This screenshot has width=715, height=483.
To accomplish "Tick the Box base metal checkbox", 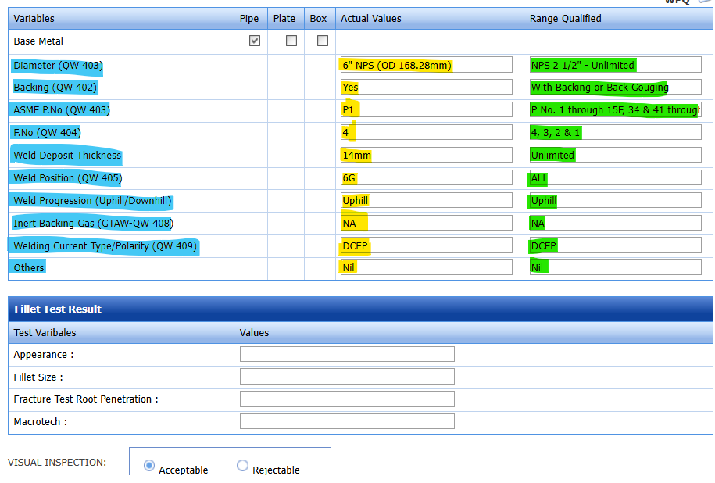I will click(322, 41).
